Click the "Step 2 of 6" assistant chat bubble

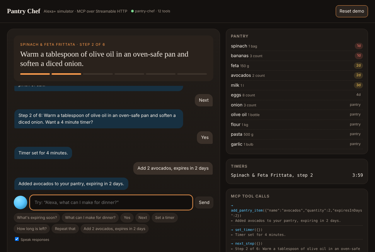(99, 119)
